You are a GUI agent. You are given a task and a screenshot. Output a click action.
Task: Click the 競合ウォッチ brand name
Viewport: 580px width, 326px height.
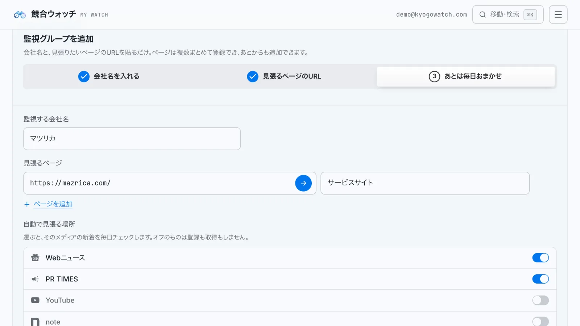(x=54, y=14)
